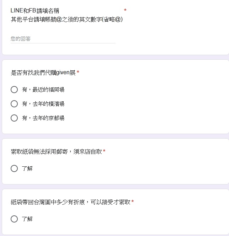Click 了解 label text in the 須來店自取 question
229x236 pixels.
[x=27, y=168]
